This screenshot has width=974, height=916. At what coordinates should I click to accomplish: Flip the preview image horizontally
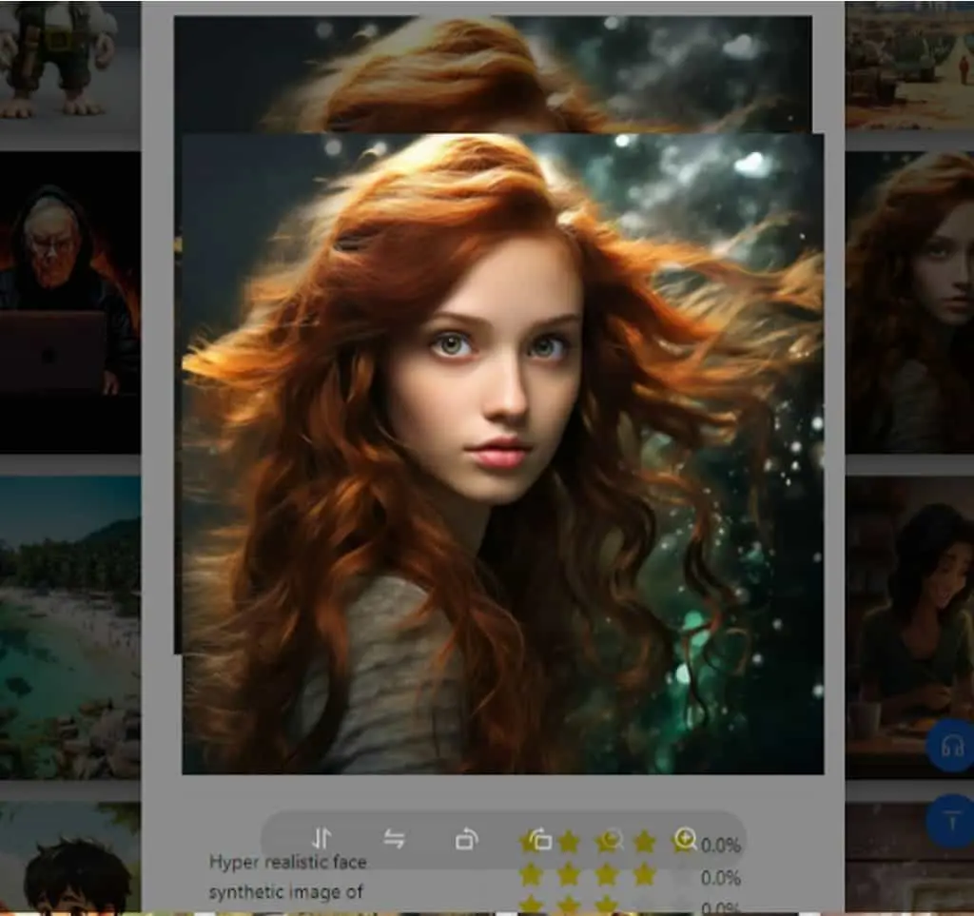pos(394,840)
